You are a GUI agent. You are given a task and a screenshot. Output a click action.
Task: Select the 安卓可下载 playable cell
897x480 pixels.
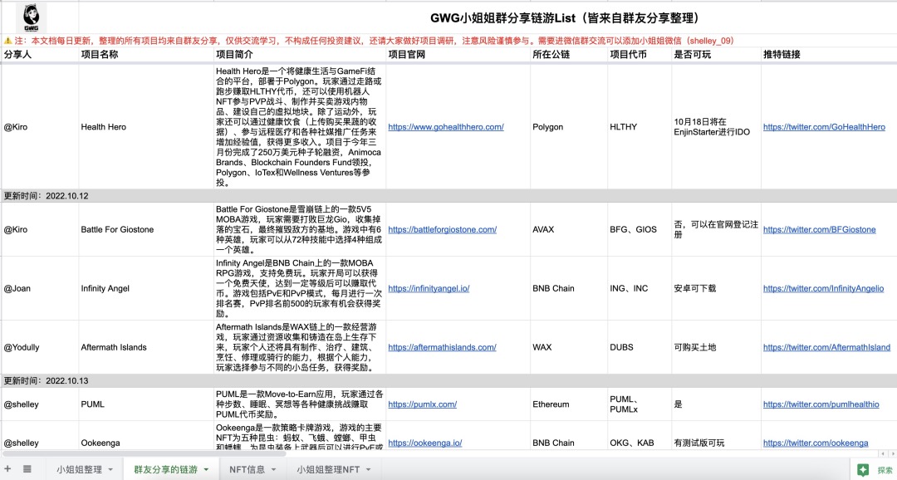point(716,288)
